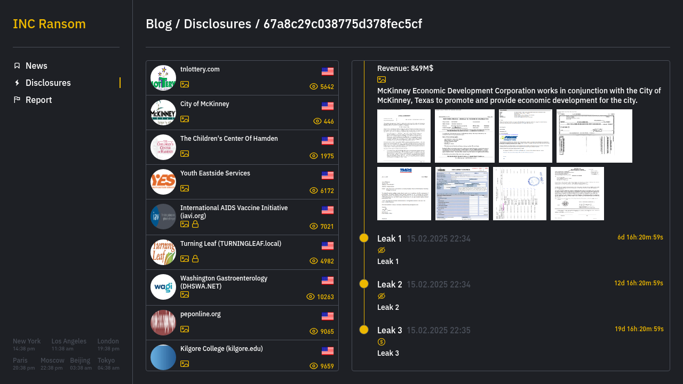
Task: Click the IAVI logo avatar
Action: point(163,217)
